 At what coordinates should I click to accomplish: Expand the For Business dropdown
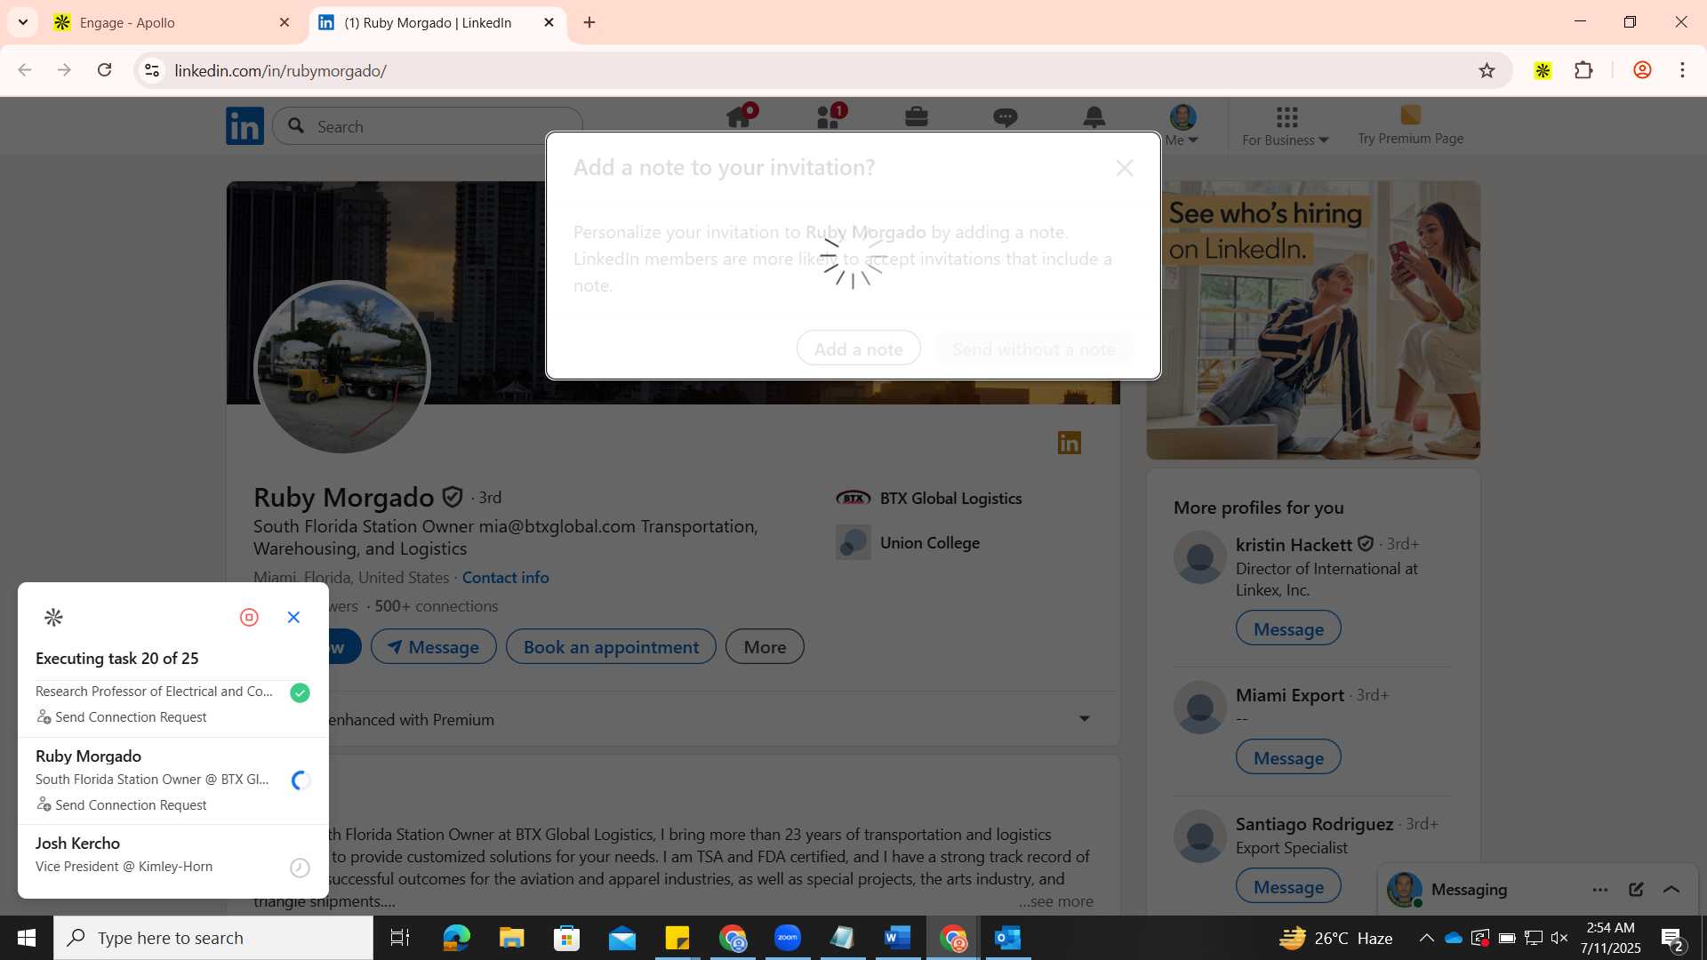tap(1286, 140)
